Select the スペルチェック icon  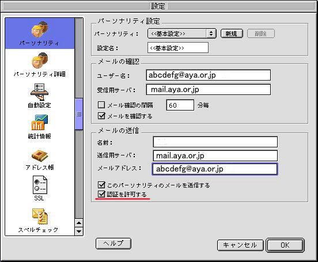(40, 217)
